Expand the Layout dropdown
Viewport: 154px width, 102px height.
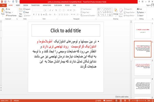coord(27,9)
